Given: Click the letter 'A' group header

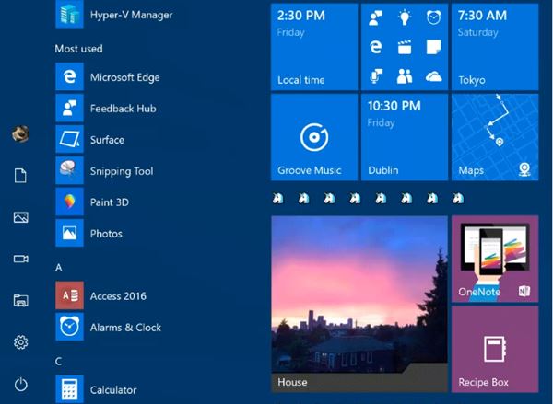Looking at the screenshot, I should pyautogui.click(x=59, y=267).
